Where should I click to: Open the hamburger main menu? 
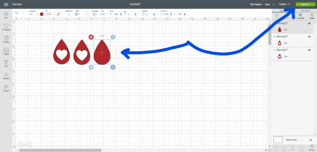6,4
